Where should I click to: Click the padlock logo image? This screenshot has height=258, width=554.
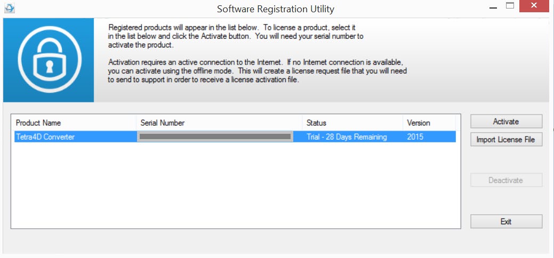49,60
